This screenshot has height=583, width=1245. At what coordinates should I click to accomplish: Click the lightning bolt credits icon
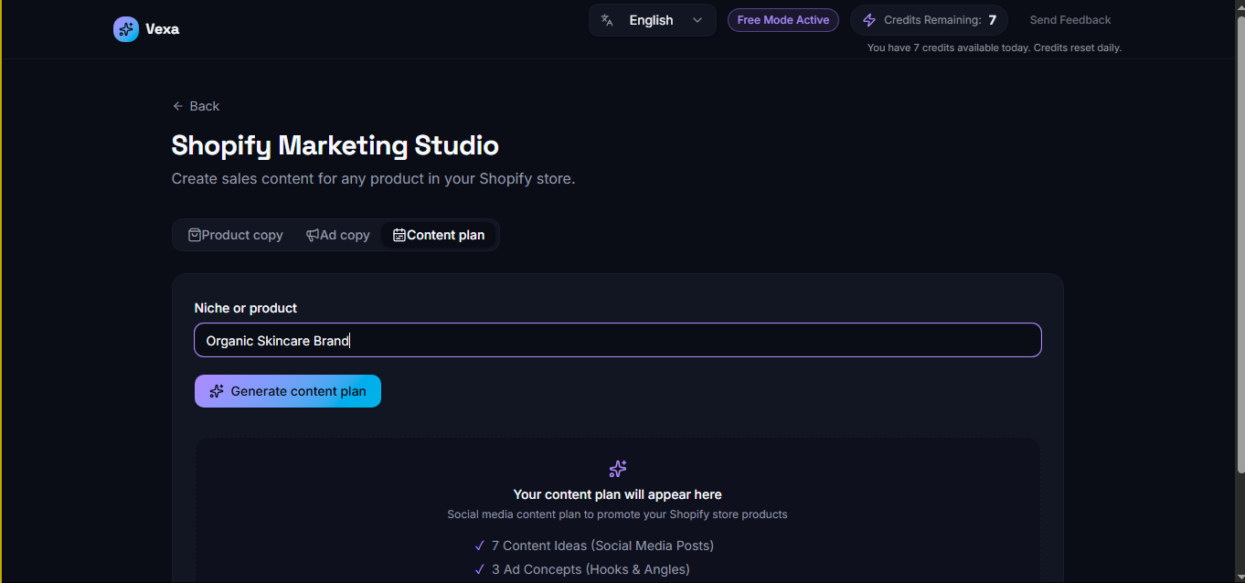click(x=869, y=20)
